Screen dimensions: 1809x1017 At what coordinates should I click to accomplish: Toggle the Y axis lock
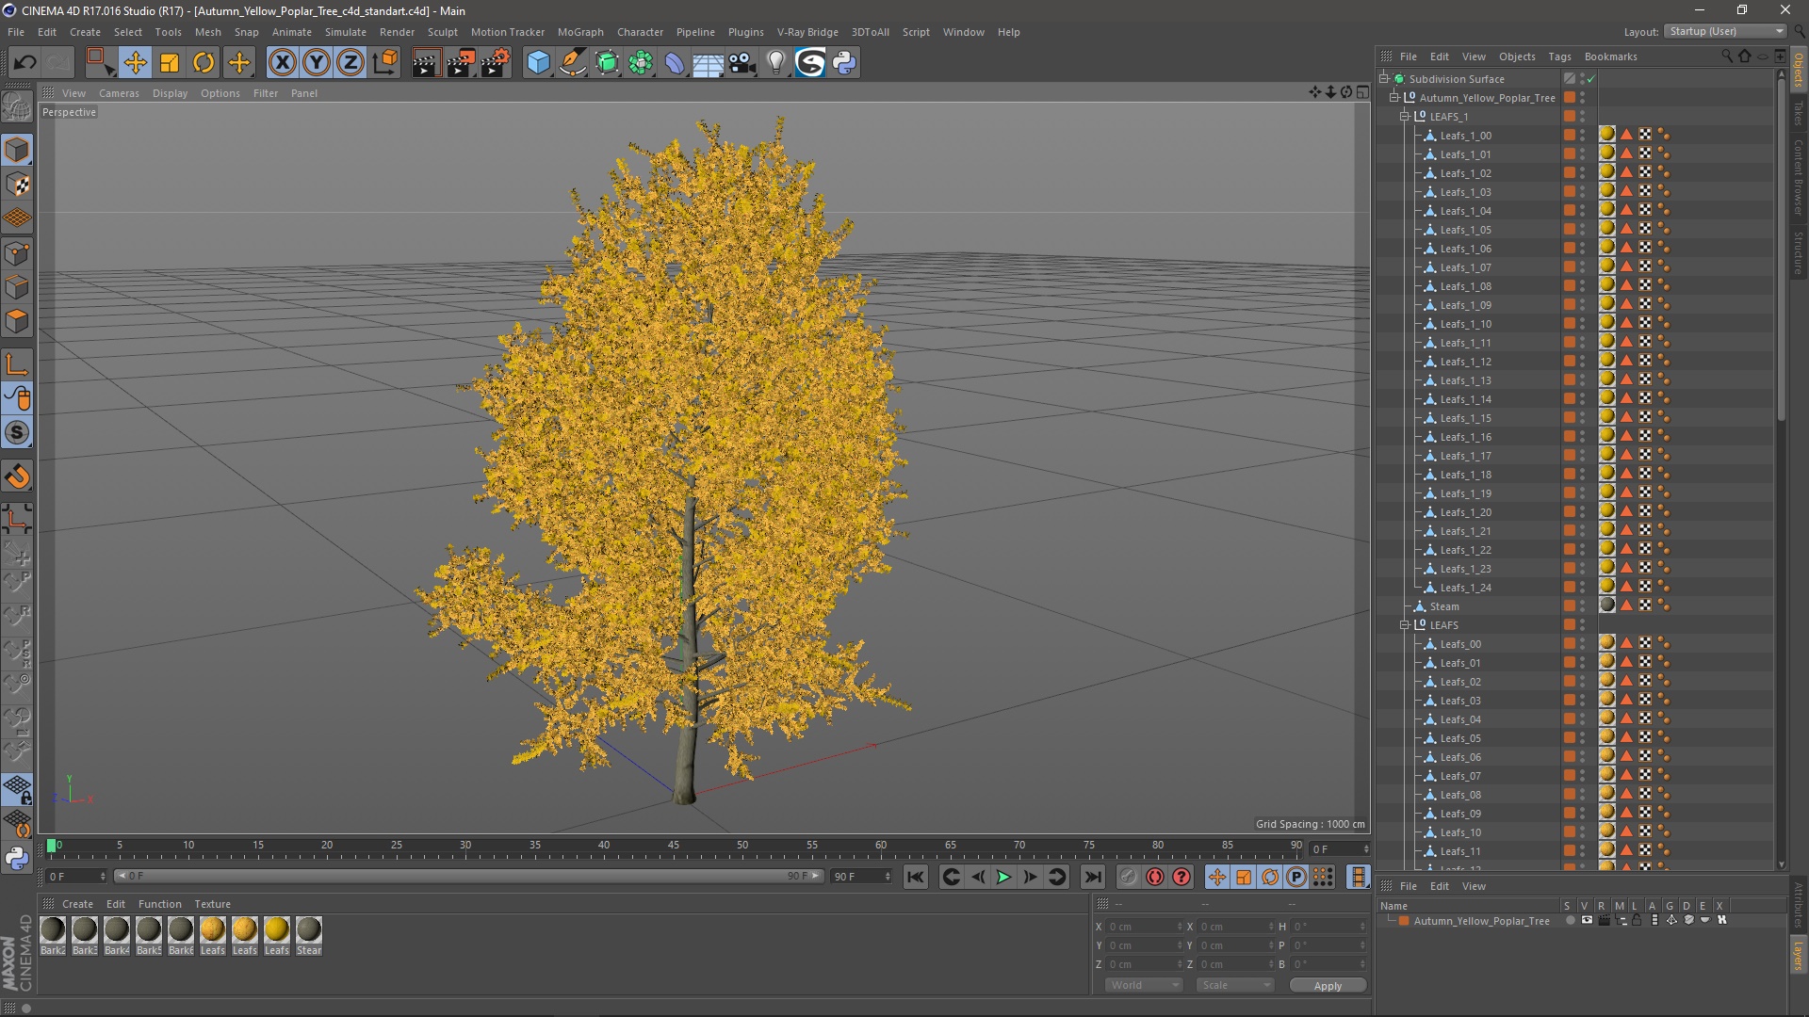click(x=317, y=63)
